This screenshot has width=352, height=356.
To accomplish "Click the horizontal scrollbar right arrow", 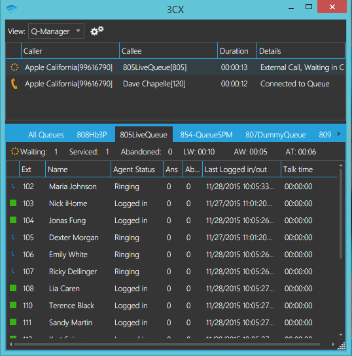I will coord(333,344).
